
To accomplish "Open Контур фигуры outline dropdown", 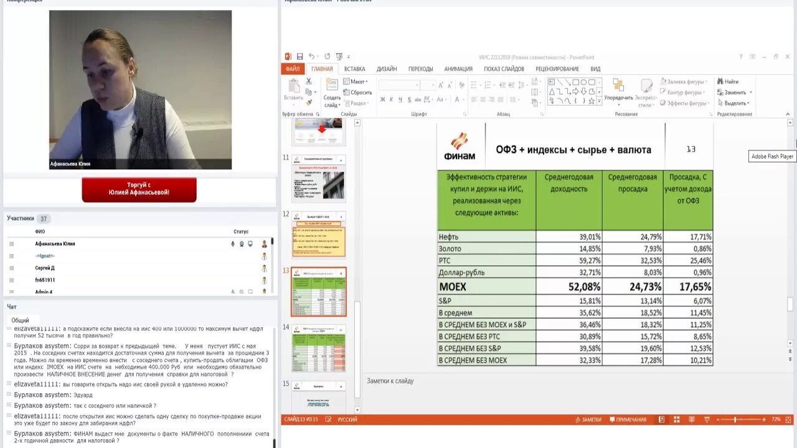I will point(682,92).
